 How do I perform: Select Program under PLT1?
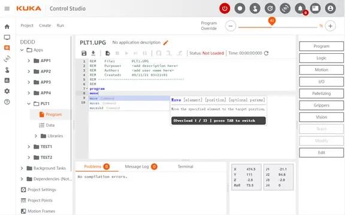pos(50,114)
